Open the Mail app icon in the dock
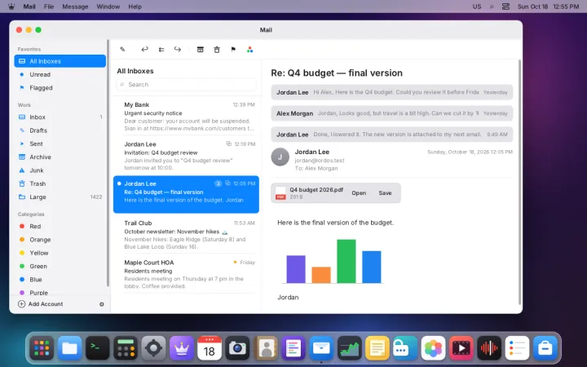The image size is (587, 367). (321, 348)
